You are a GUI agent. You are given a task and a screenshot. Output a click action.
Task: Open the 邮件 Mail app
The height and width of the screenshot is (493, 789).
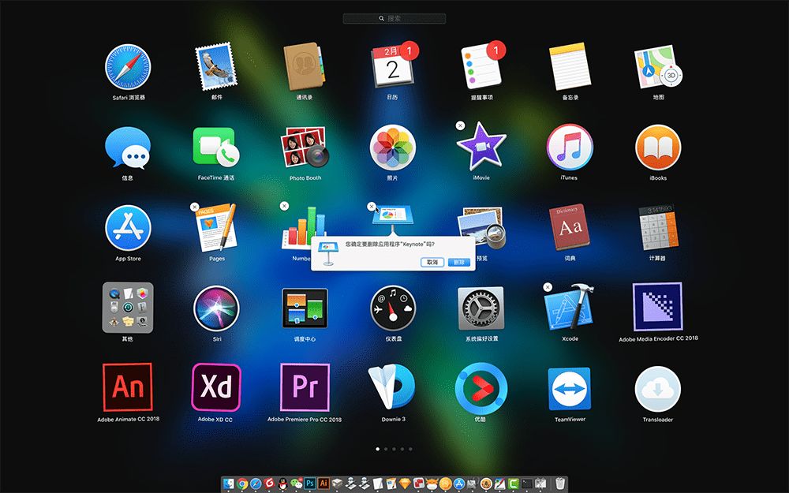(216, 66)
